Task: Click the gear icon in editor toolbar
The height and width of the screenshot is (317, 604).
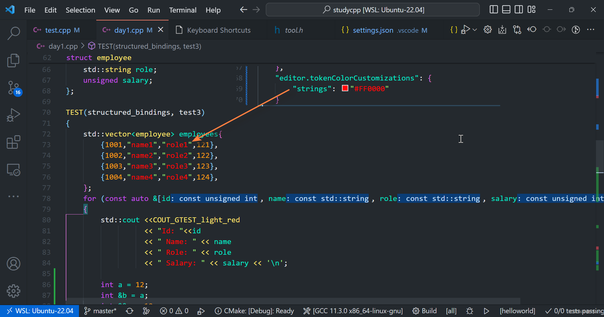Action: 488,30
